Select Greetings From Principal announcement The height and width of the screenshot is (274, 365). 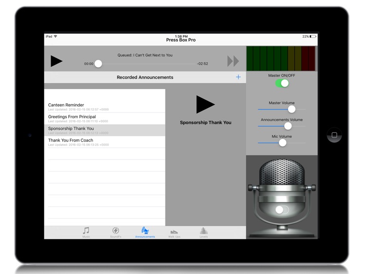(105, 118)
